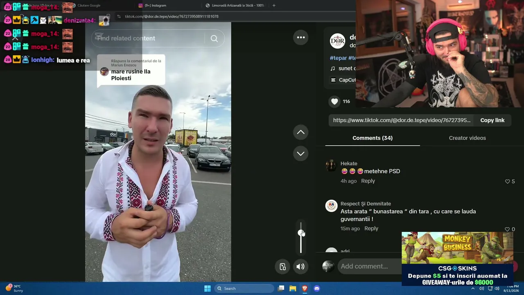Open Task View on the taskbar
This screenshot has height=295, width=524.
[x=281, y=288]
